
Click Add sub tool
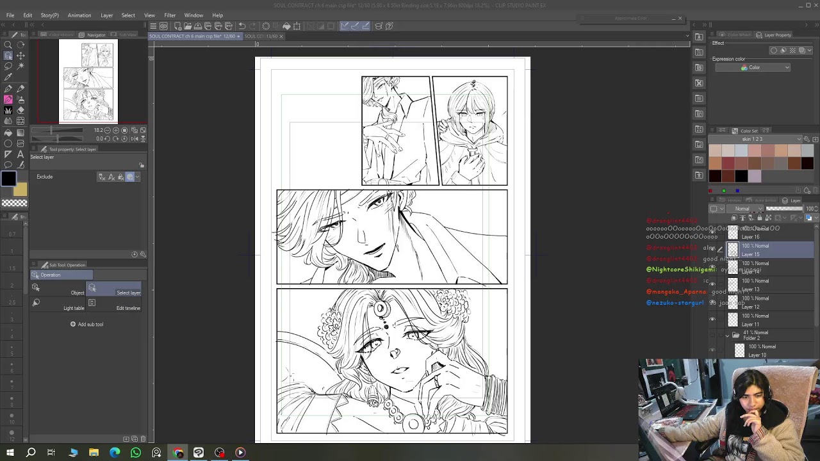(x=86, y=325)
